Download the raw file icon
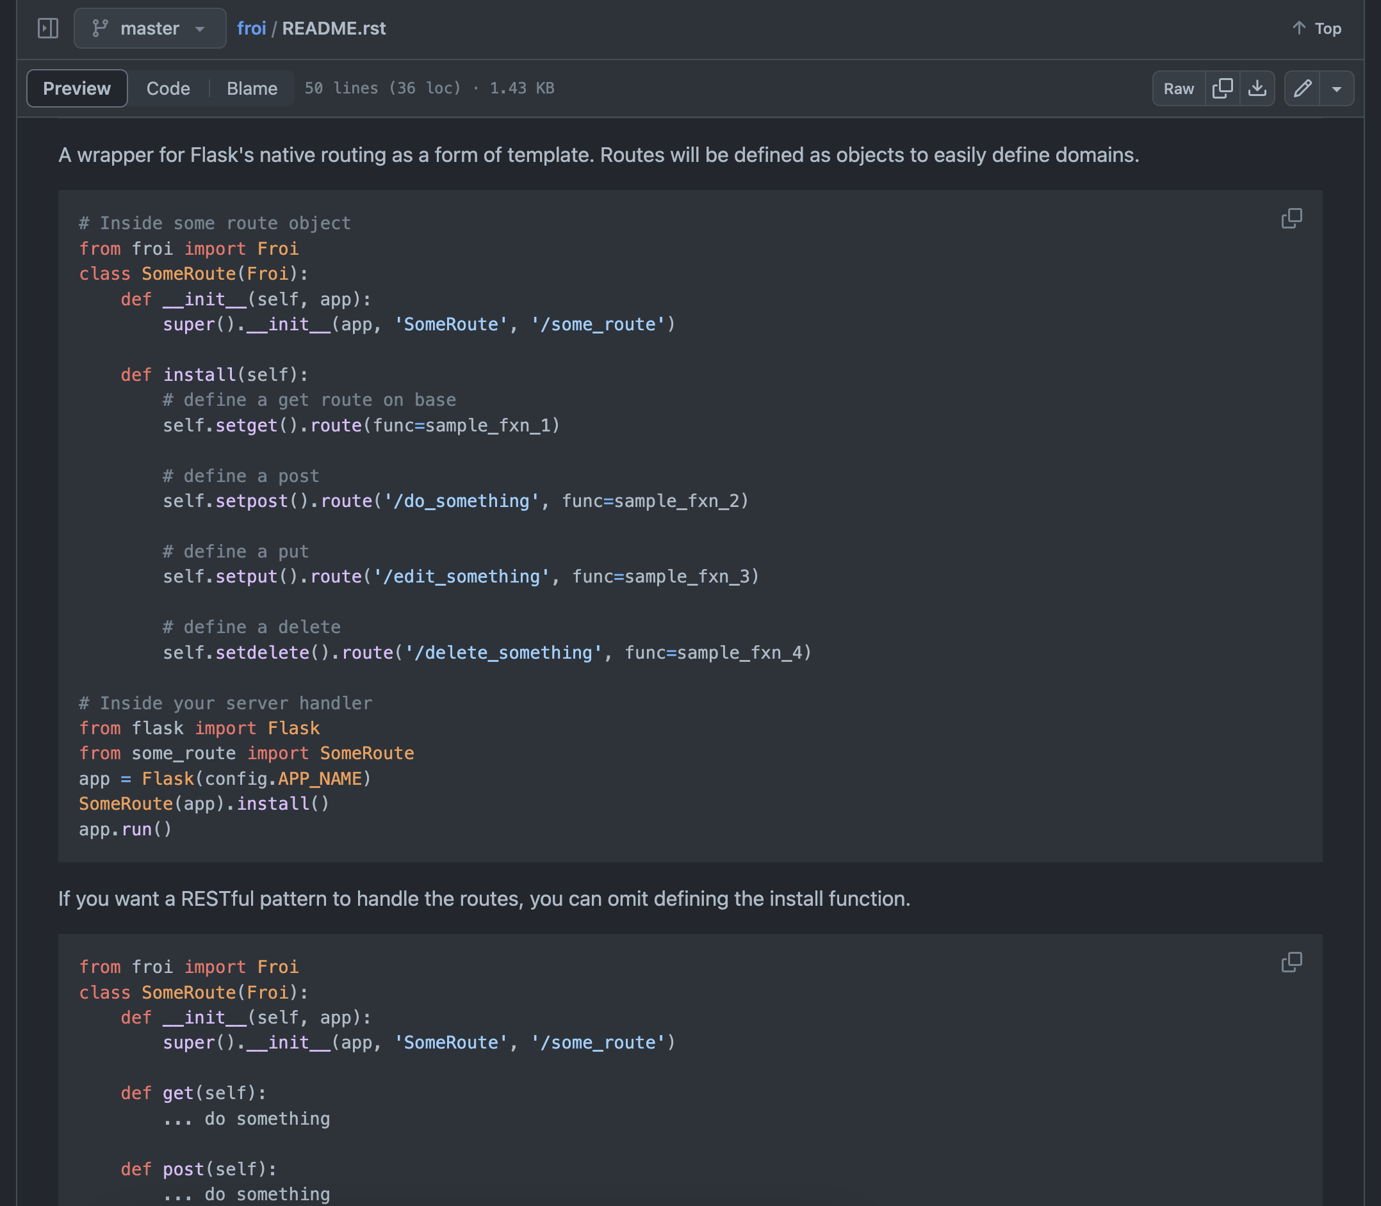The height and width of the screenshot is (1206, 1381). (x=1257, y=88)
